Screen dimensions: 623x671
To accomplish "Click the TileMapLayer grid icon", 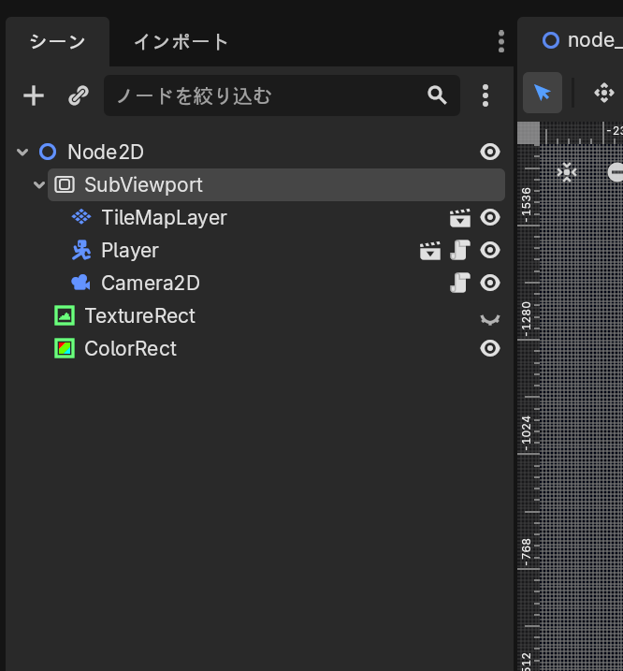I will pyautogui.click(x=81, y=217).
